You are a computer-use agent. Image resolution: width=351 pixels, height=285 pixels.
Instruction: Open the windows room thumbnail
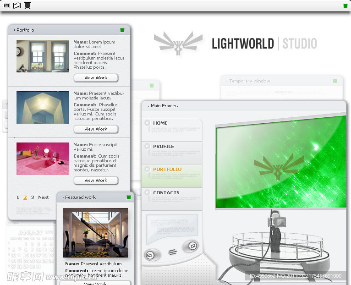tap(43, 56)
